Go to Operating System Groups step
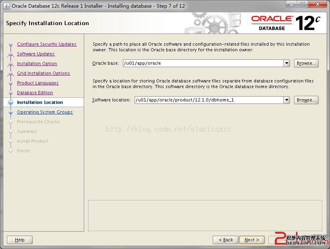This screenshot has height=249, width=330. 44,112
